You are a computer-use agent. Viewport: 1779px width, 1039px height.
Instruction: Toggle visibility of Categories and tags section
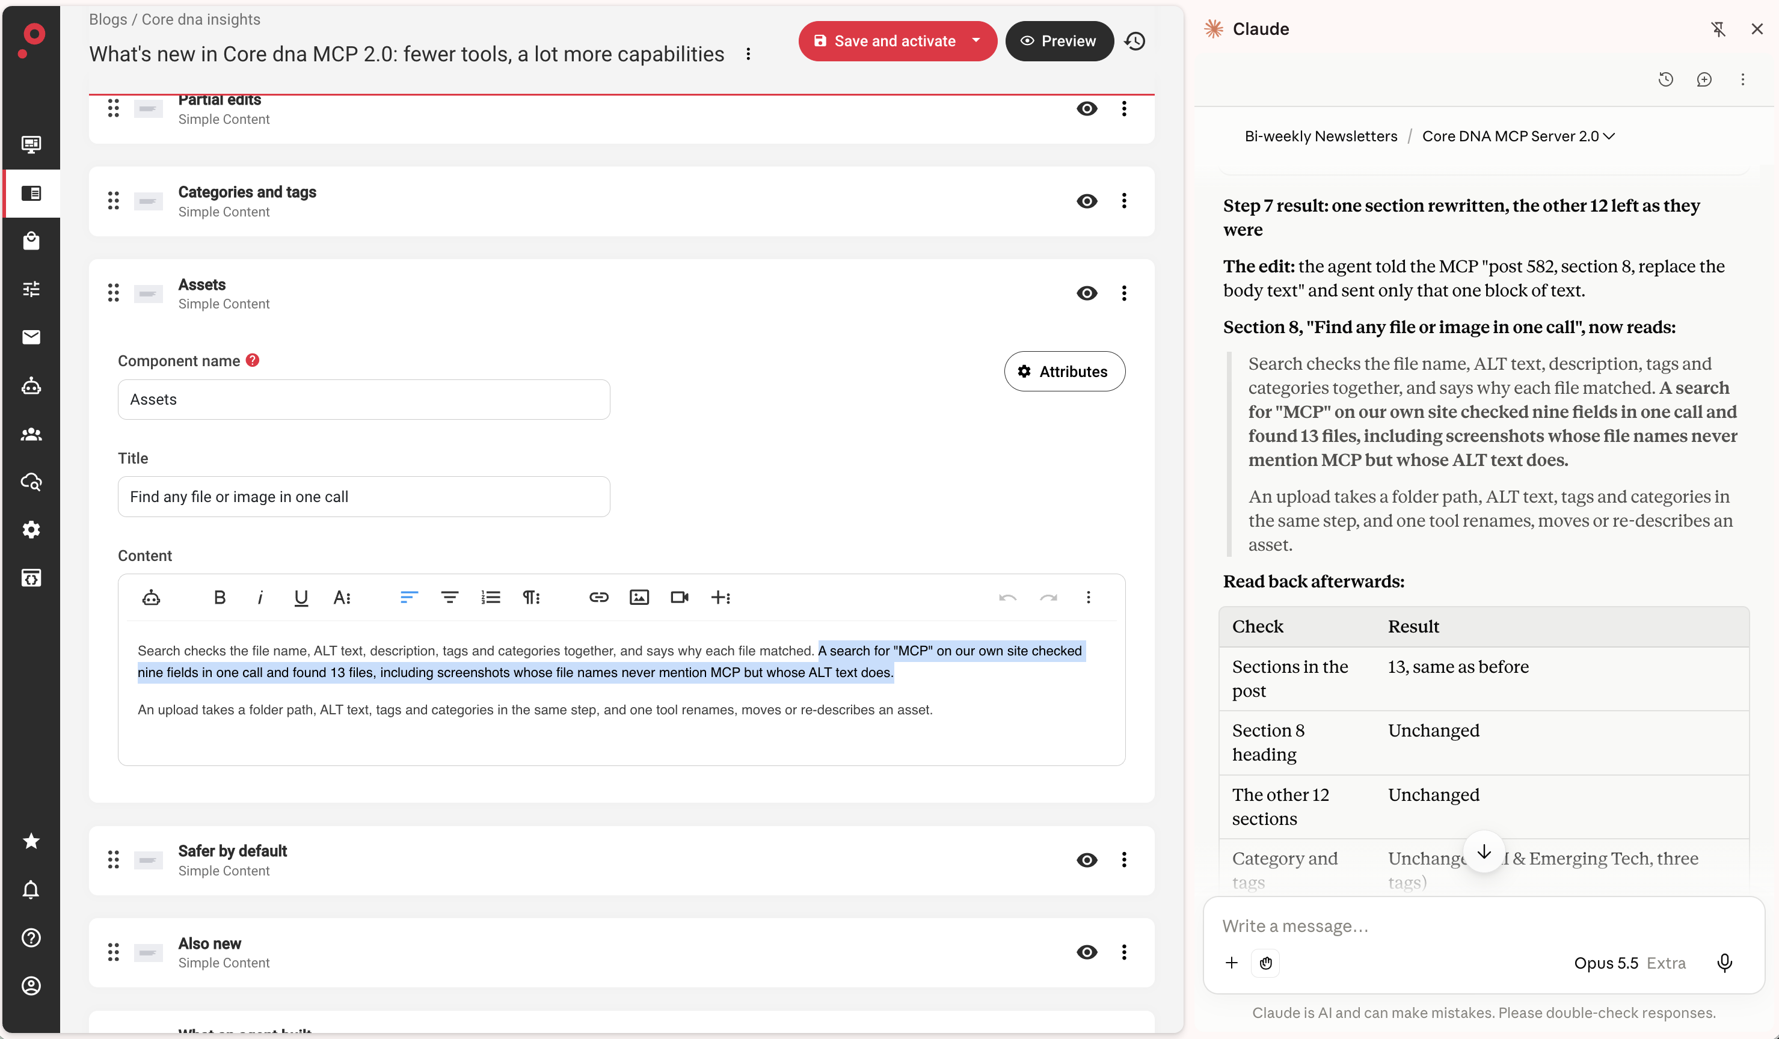(x=1087, y=201)
